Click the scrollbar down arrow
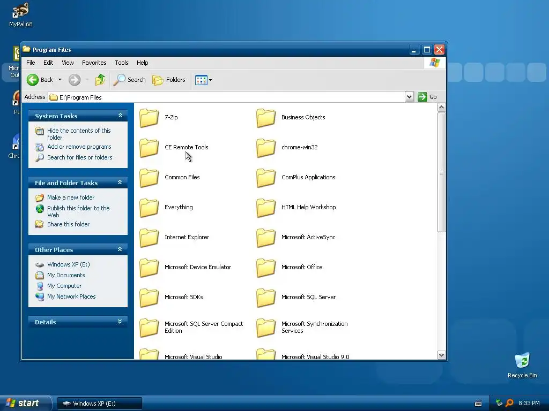Image resolution: width=549 pixels, height=411 pixels. (x=441, y=355)
